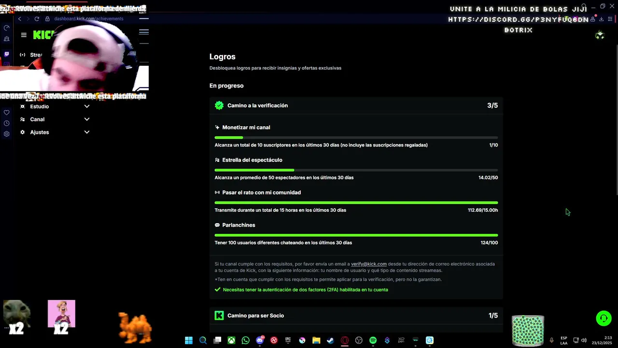Viewport: 618px width, 348px height.
Task: Click the 1/5 partner progress counter
Action: tap(493, 316)
